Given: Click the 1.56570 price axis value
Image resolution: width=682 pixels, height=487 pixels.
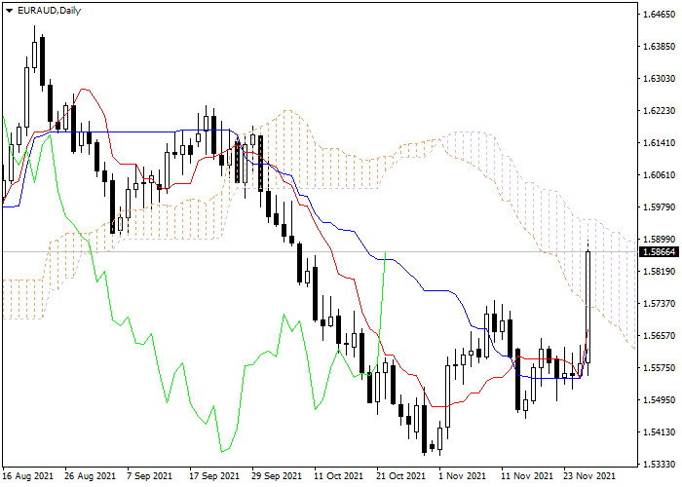Looking at the screenshot, I should click(659, 336).
